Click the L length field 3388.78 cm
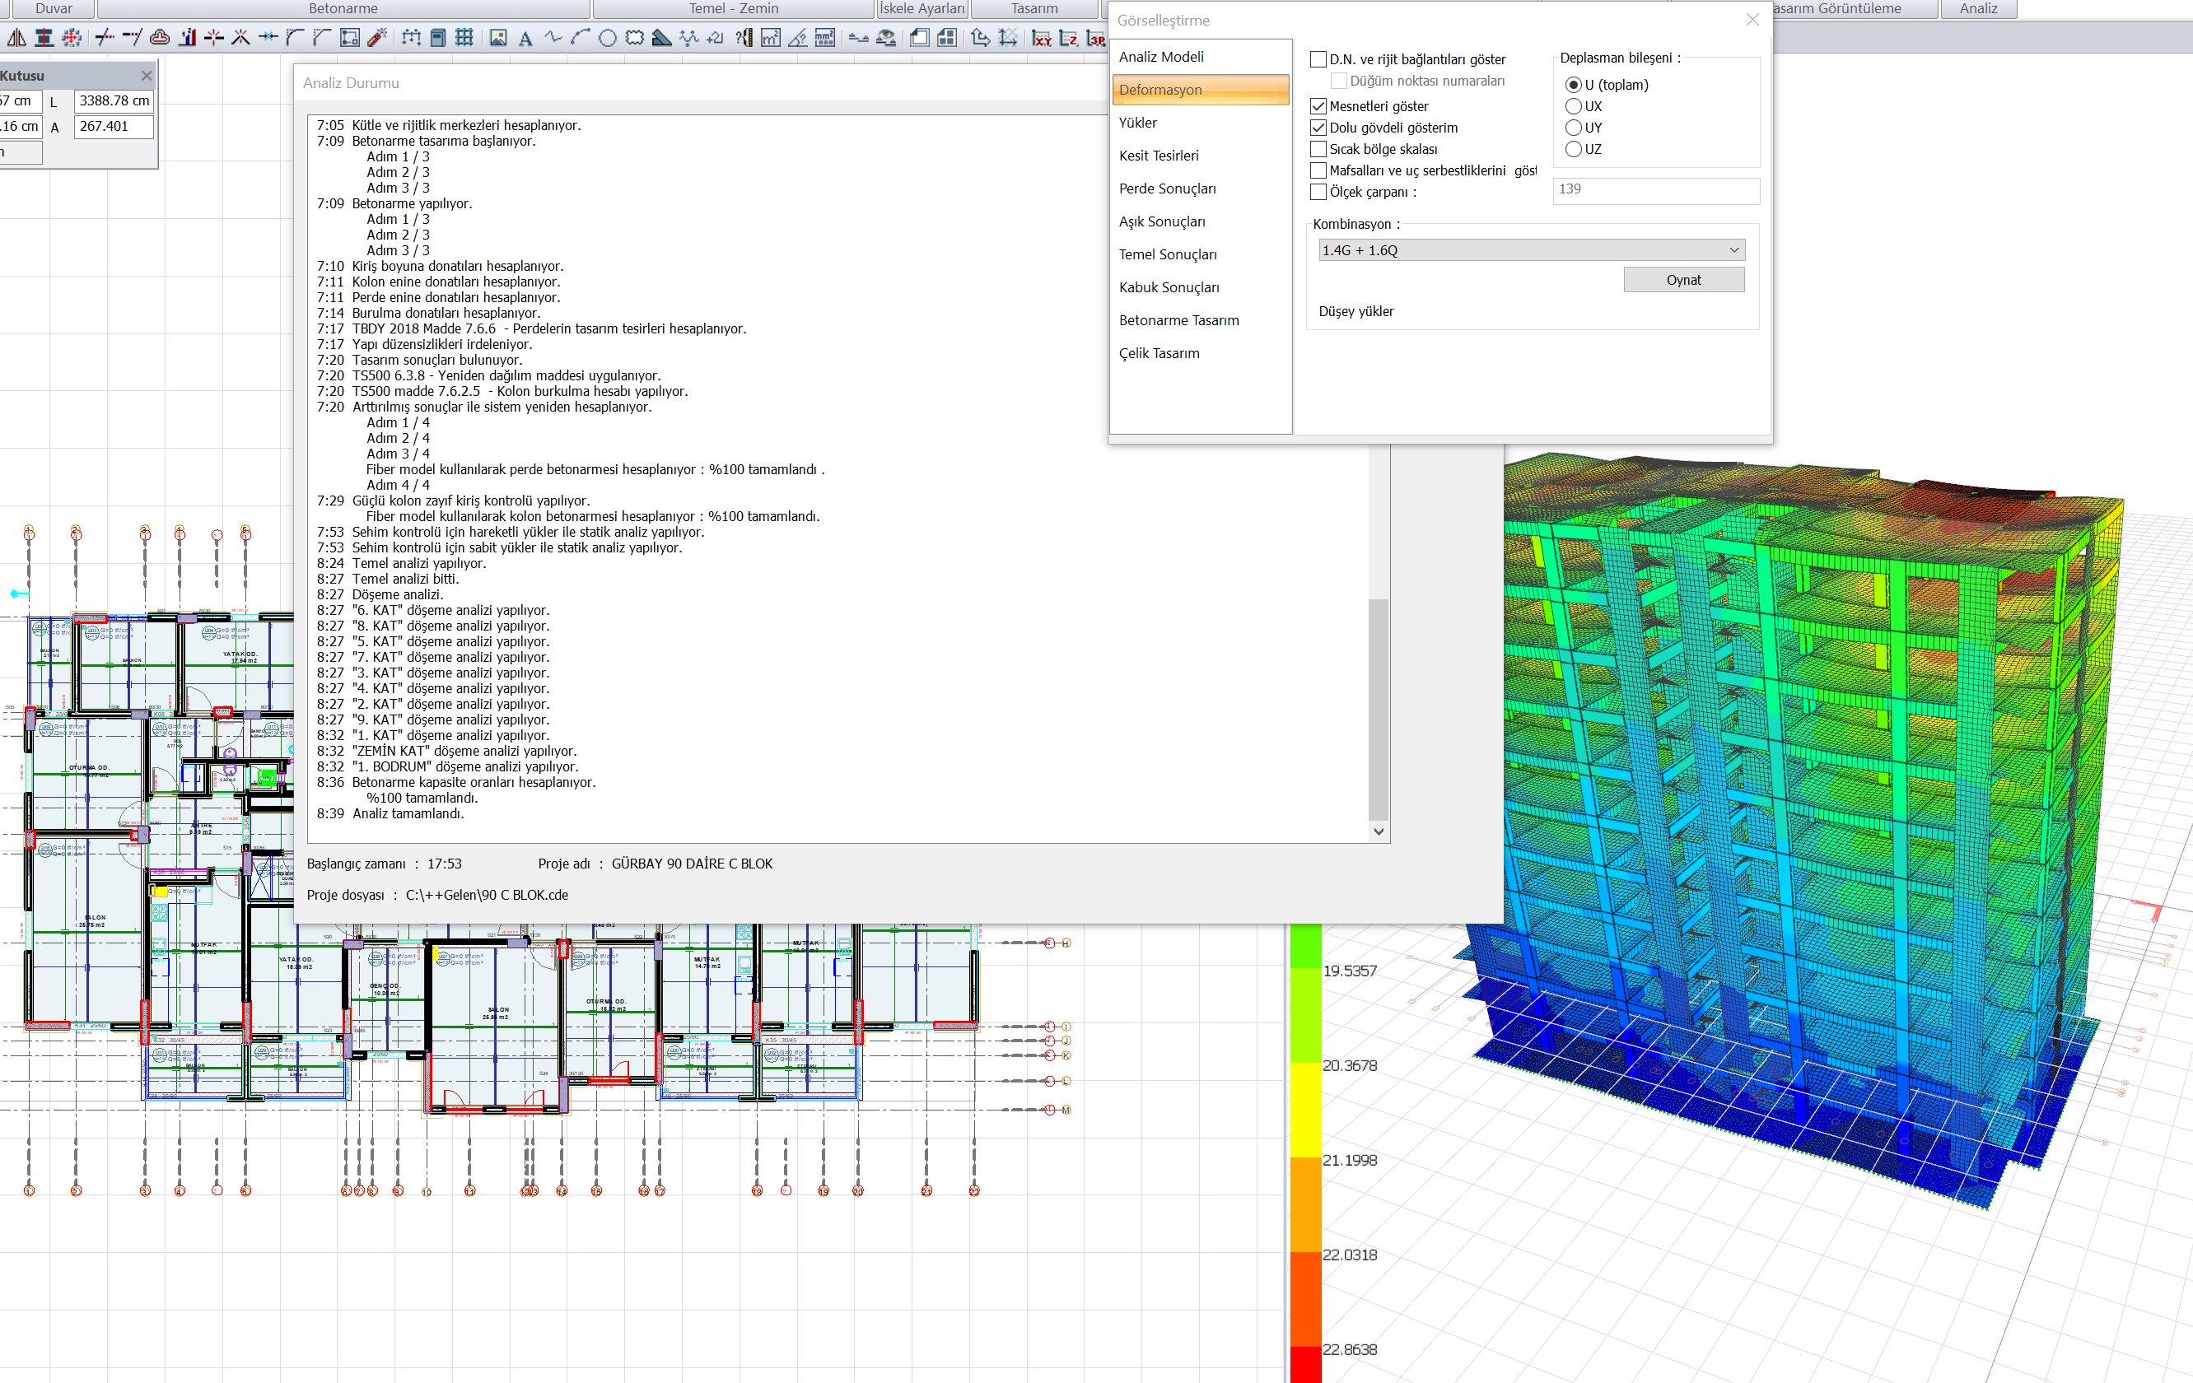 [114, 101]
